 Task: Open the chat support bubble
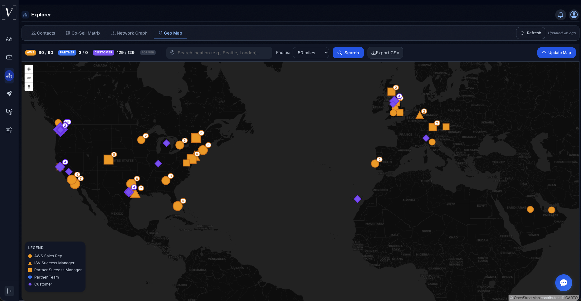(x=563, y=283)
